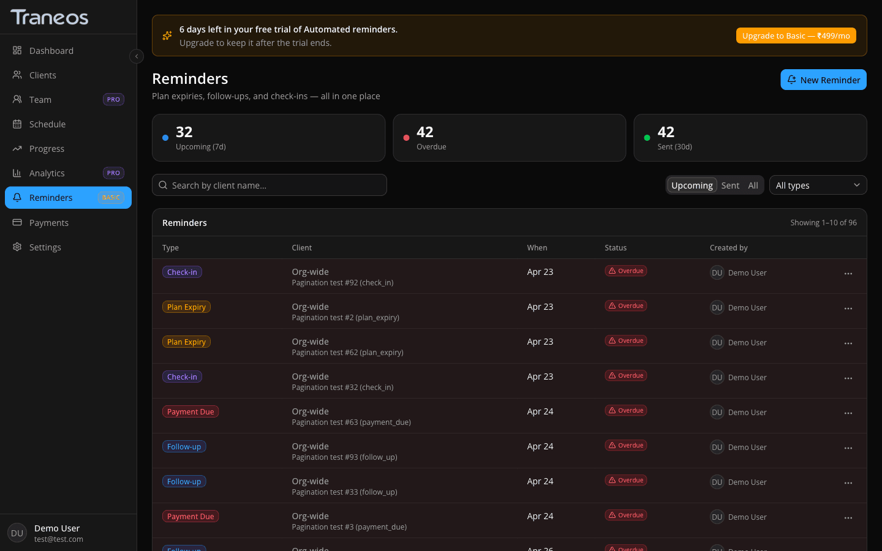Create a New Reminder
Image resolution: width=882 pixels, height=551 pixels.
tap(823, 80)
